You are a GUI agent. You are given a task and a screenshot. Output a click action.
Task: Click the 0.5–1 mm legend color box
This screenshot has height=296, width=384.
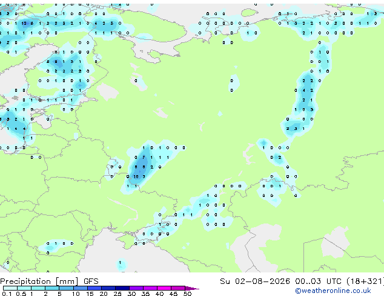click(x=24, y=288)
